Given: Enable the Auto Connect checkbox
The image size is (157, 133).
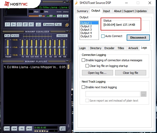Looking at the screenshot, I should pos(103,36).
